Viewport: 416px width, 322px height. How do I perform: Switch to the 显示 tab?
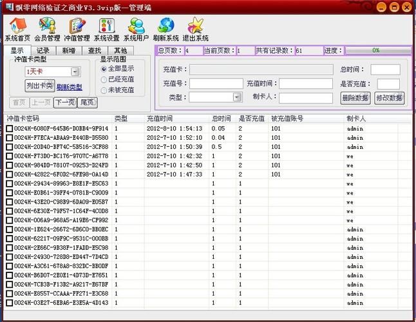[x=17, y=50]
